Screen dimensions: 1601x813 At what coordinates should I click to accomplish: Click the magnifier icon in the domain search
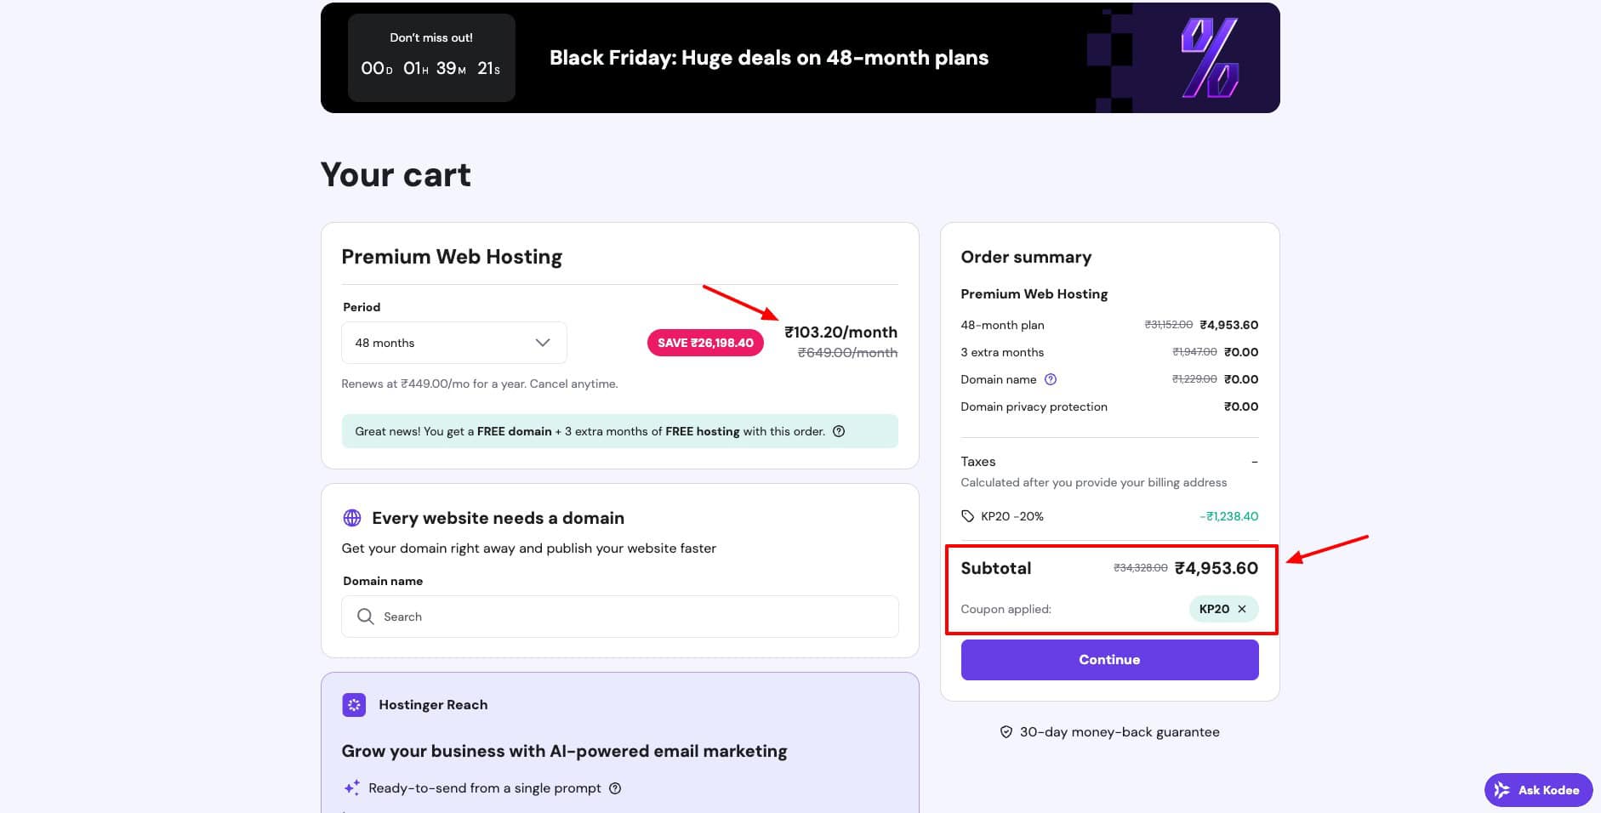click(x=366, y=617)
